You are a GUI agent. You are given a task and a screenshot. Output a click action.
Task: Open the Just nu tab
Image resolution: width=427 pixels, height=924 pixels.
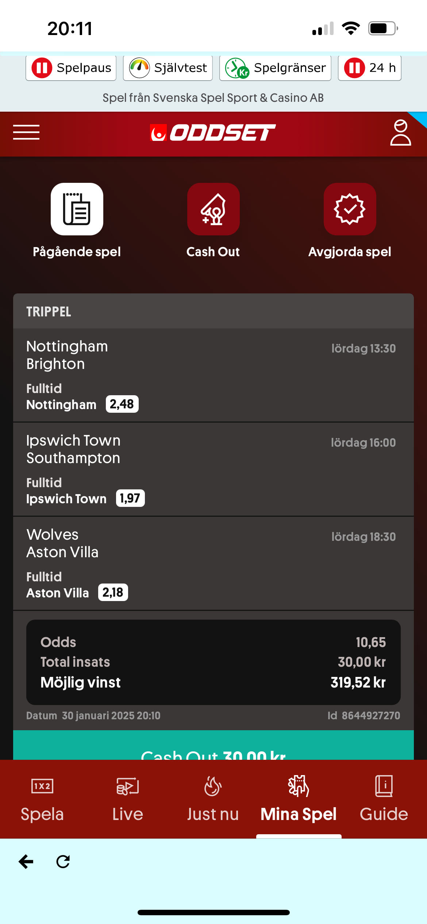click(x=213, y=799)
